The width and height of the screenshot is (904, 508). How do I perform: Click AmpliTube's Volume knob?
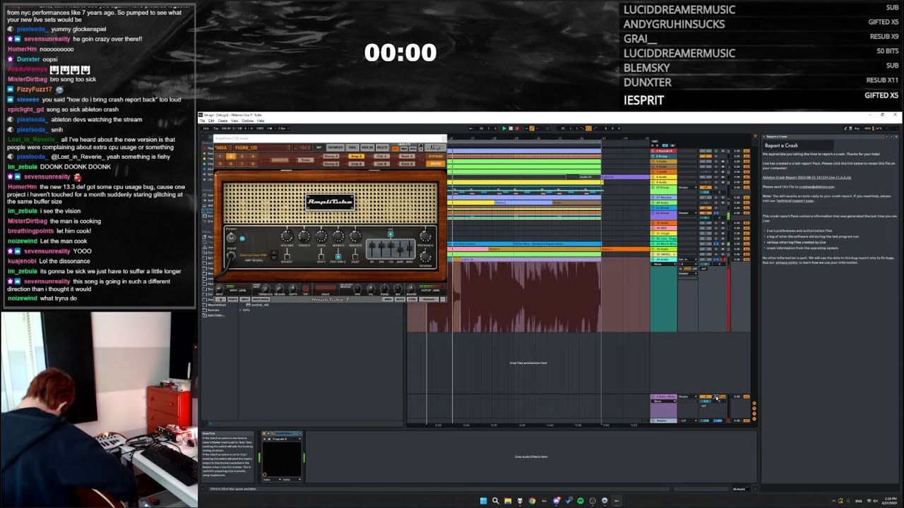287,236
